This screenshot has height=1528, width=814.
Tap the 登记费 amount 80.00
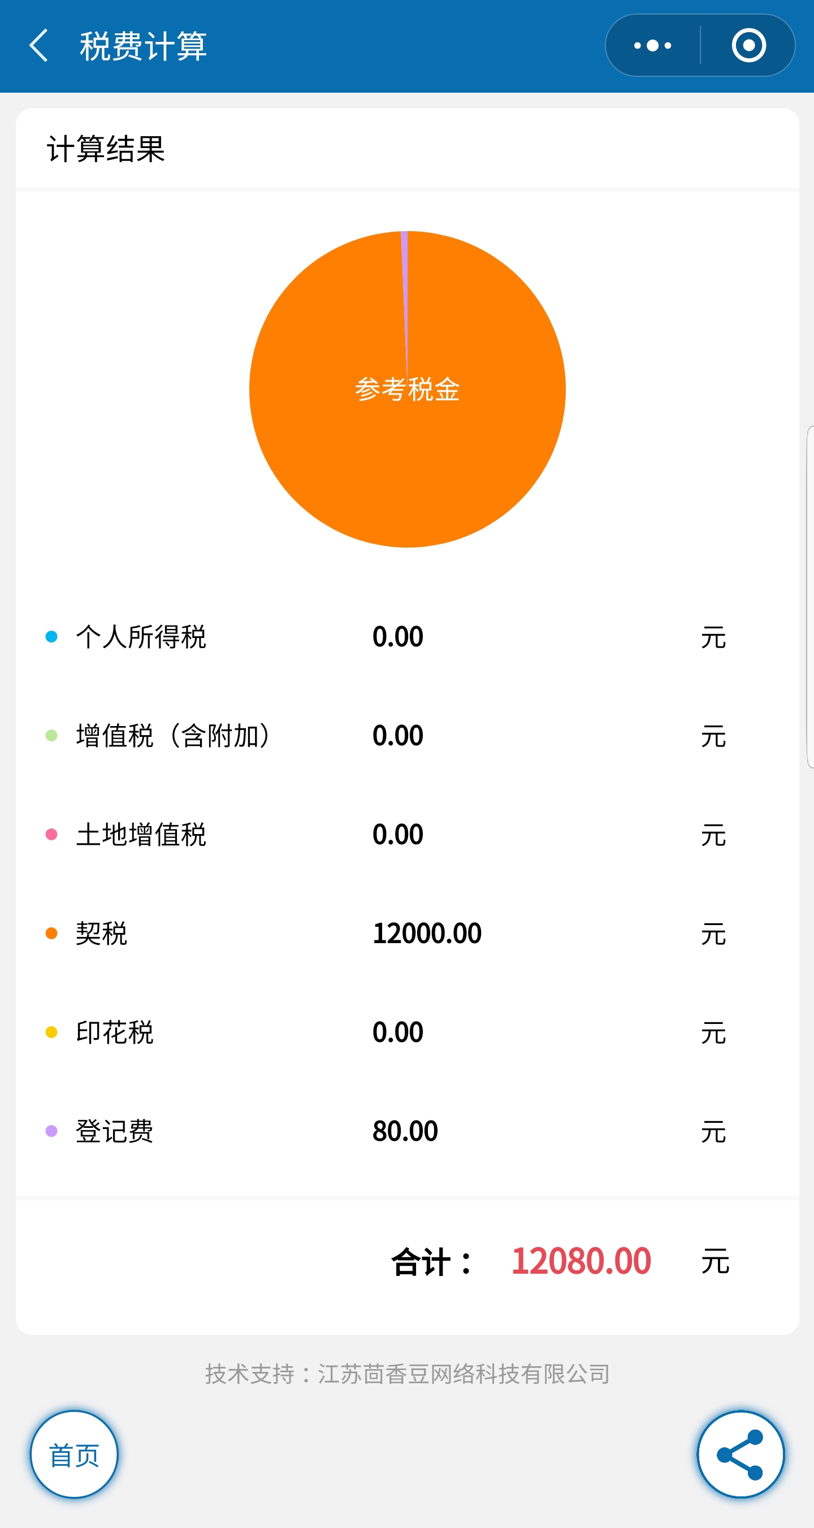click(405, 1131)
